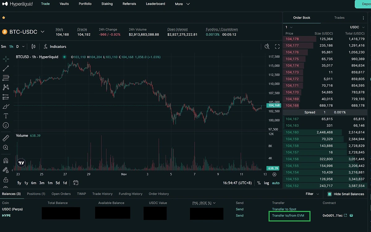The height and width of the screenshot is (232, 371).
Task: Open the emoji sticker tool
Action: 6,125
